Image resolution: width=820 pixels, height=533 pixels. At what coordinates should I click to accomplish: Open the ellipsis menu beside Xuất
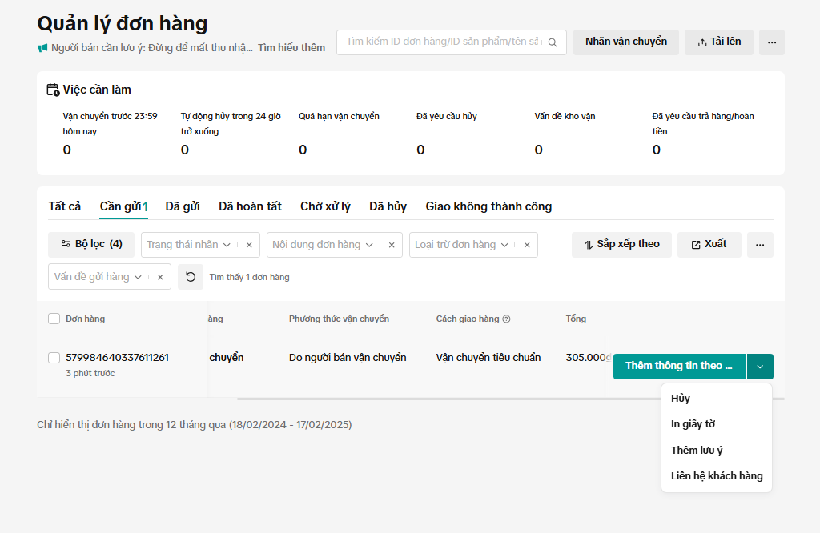point(760,245)
